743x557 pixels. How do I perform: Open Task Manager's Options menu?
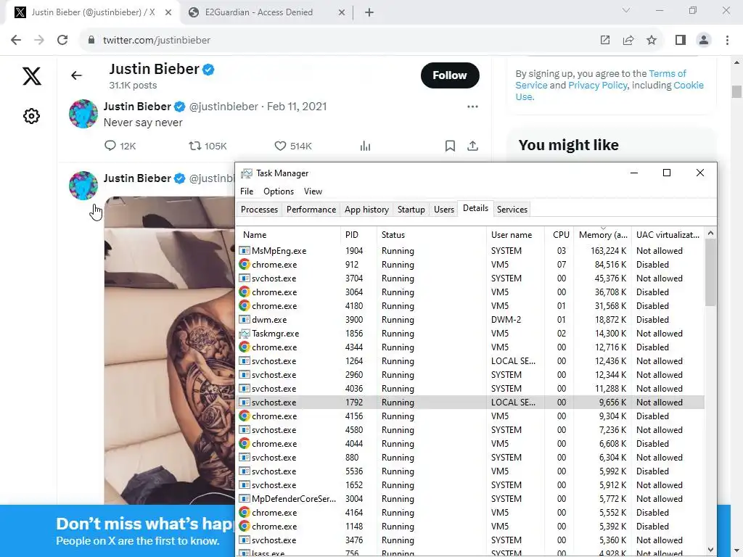click(x=279, y=191)
